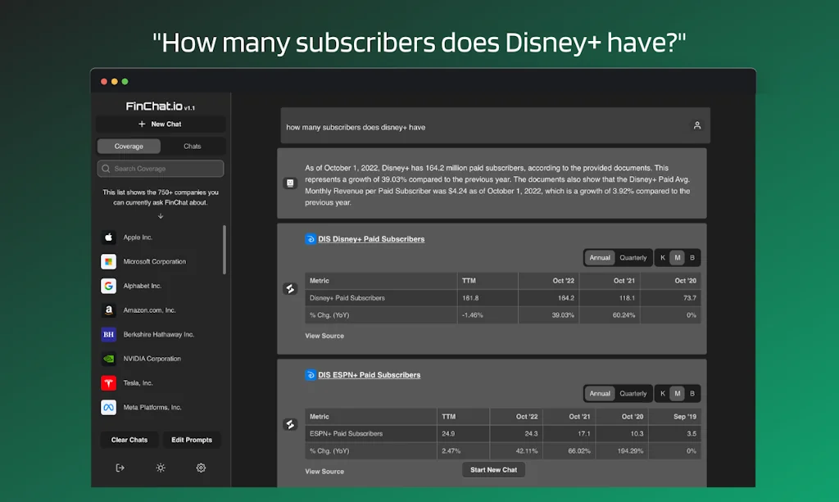Click the Meta Platforms logo icon
This screenshot has width=839, height=502.
(x=108, y=407)
